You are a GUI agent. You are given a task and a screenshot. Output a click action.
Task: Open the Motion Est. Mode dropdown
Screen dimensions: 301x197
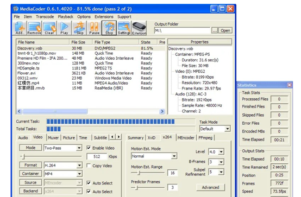coord(174,156)
